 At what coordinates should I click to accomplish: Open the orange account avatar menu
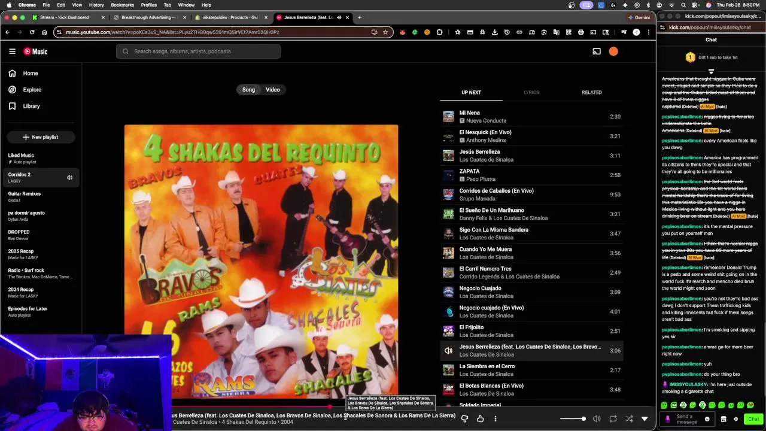tap(613, 51)
